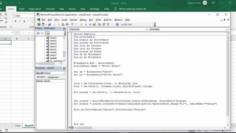Switch to Excel Formulas ribbon tab
Image resolution: width=236 pixels, height=133 pixels.
click(x=50, y=9)
